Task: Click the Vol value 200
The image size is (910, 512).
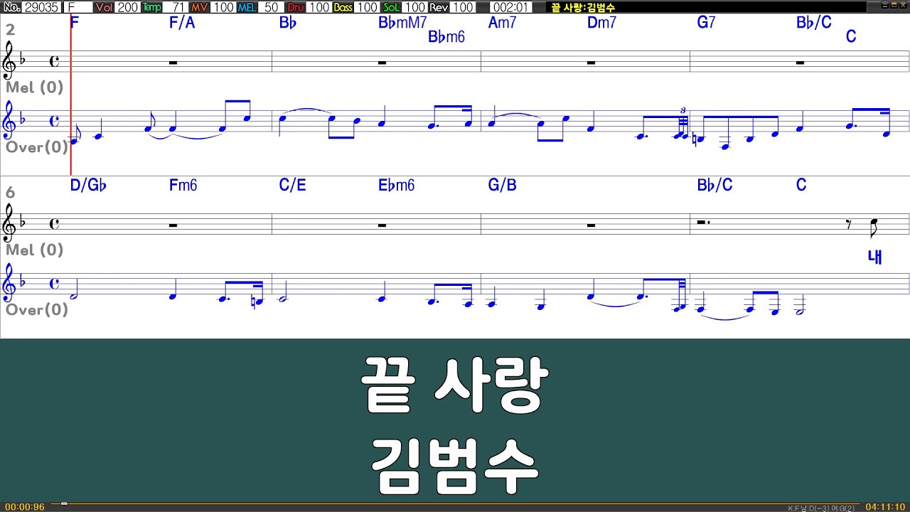Action: [128, 7]
